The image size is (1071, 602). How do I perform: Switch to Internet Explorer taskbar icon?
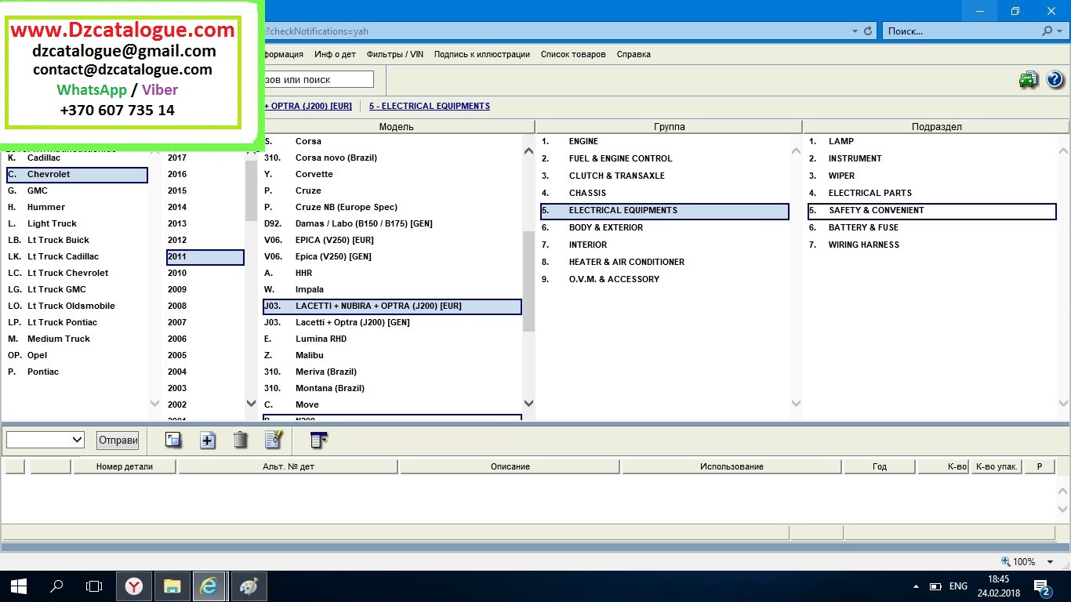pos(209,586)
